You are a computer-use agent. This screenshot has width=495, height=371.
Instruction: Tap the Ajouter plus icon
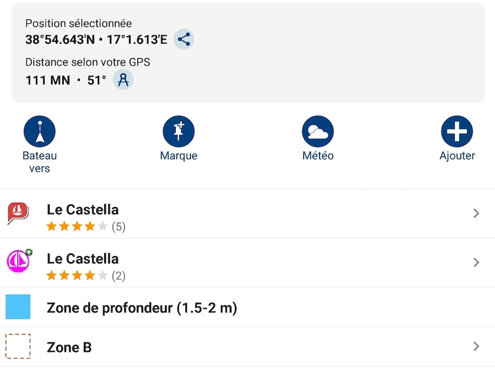pos(457,131)
